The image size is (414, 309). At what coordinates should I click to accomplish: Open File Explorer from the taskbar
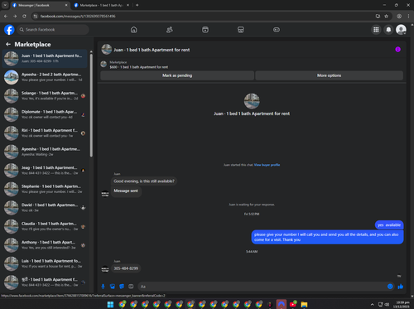pos(304,304)
